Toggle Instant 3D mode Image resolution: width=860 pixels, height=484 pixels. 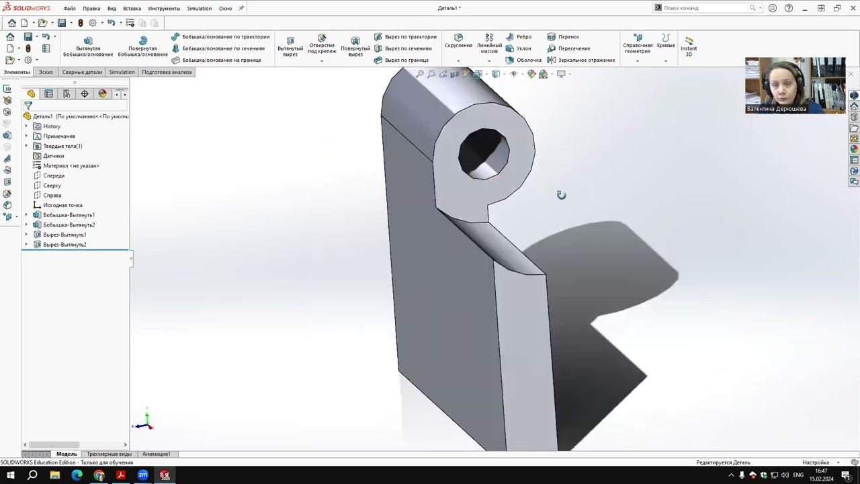689,46
